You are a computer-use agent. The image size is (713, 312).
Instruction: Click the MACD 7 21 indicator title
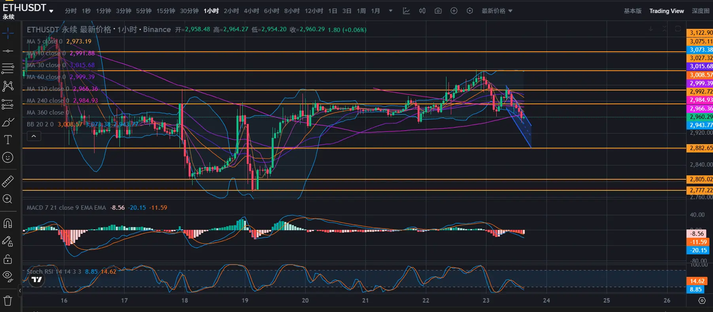point(66,208)
